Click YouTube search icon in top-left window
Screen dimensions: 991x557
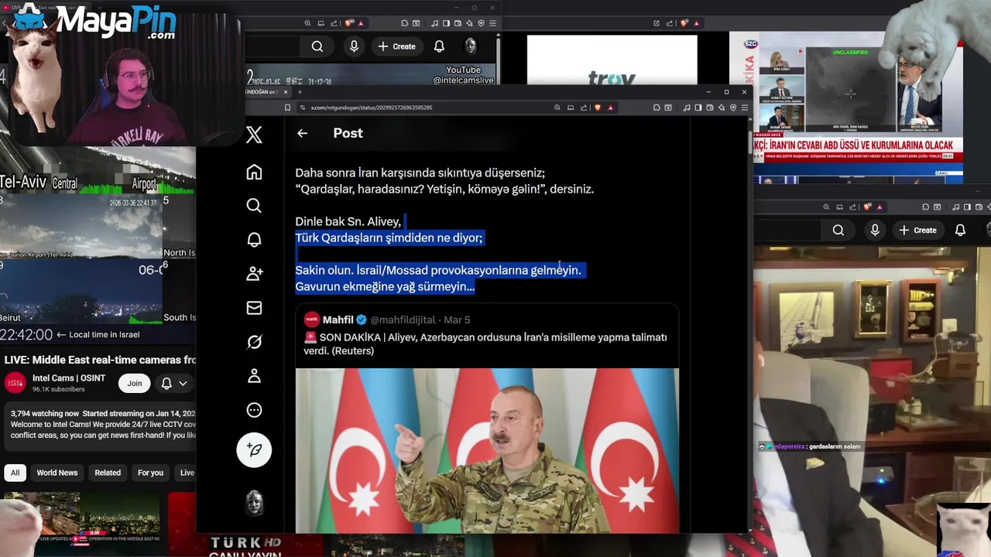317,46
